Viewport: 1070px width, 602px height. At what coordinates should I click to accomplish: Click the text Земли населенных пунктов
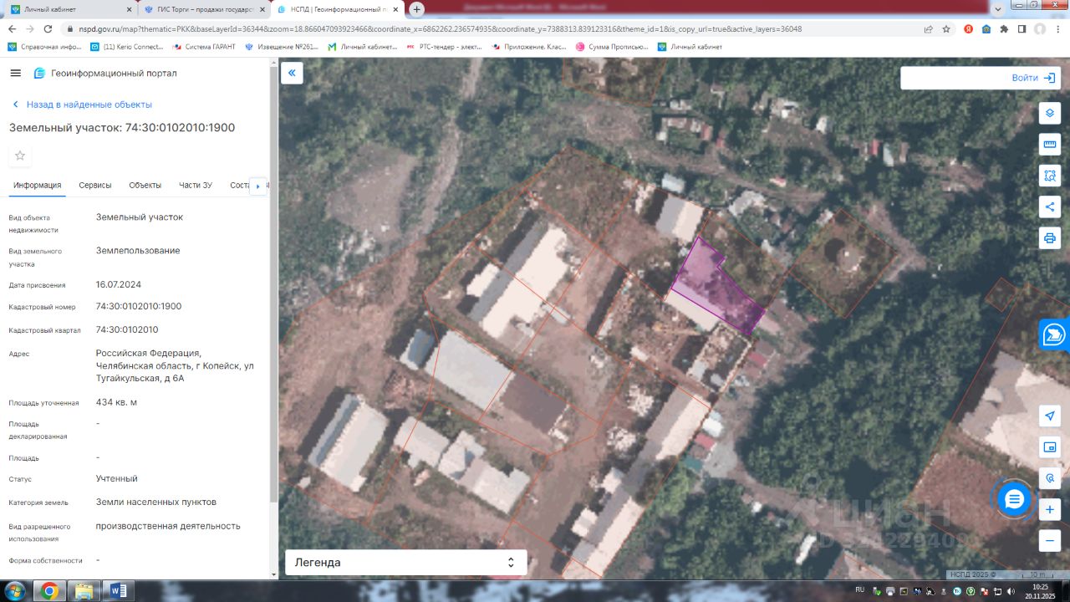pyautogui.click(x=156, y=502)
